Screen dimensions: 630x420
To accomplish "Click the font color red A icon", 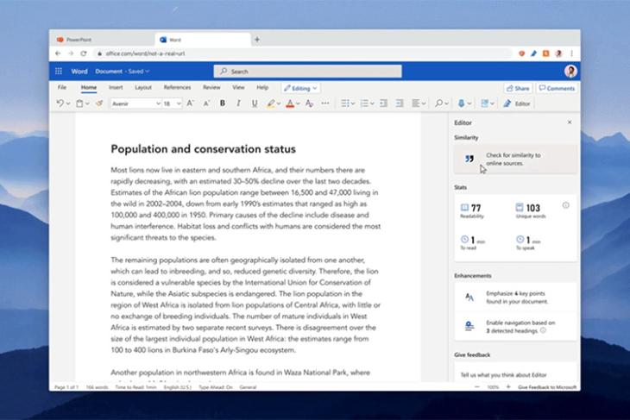I will (290, 103).
